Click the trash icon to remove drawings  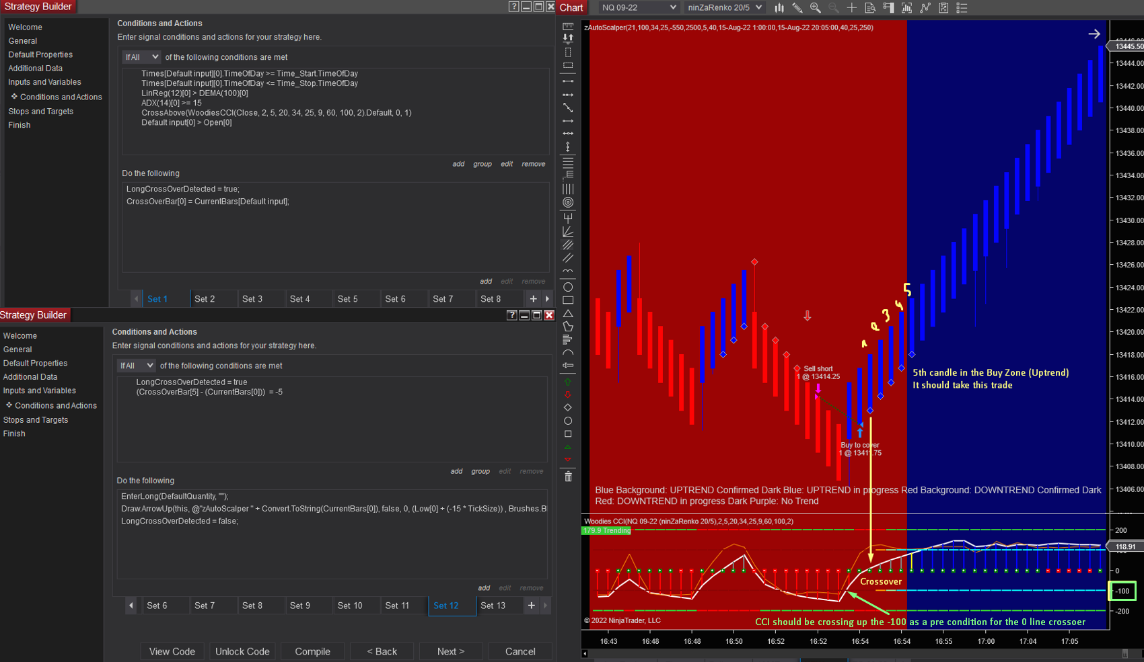(568, 477)
